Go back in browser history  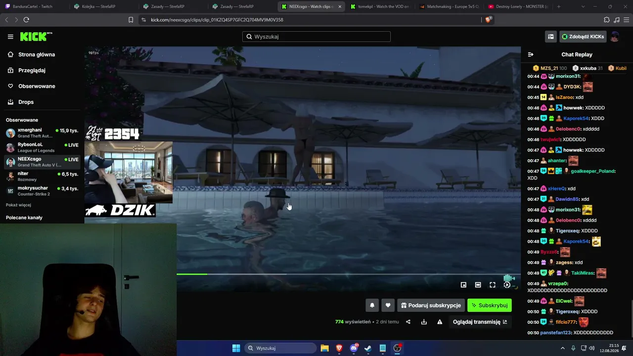6,20
